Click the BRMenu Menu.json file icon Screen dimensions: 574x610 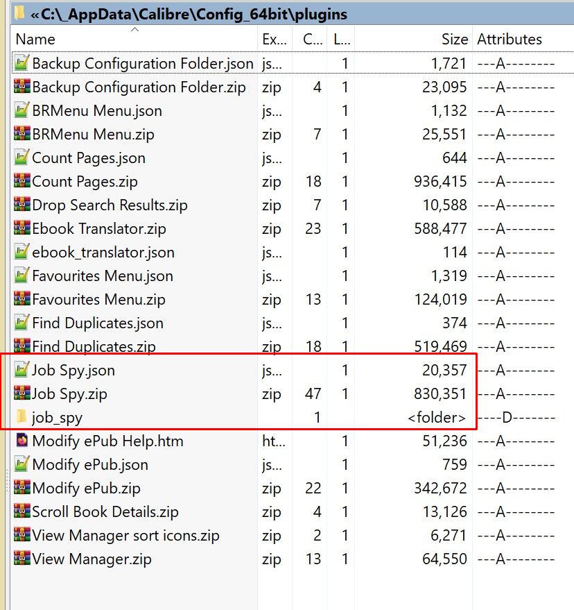pos(21,110)
